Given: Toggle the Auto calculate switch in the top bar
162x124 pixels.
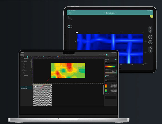Looking at the screenshot, I should tap(107, 55).
